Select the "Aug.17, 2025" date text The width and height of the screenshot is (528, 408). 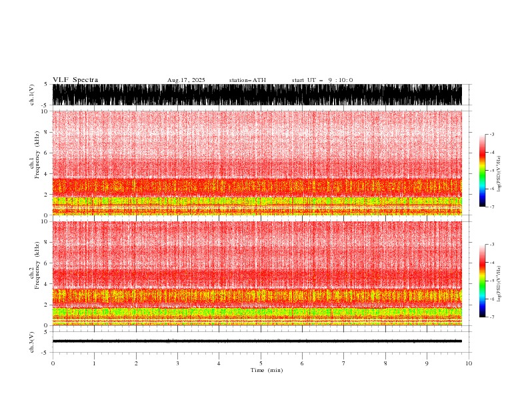(x=186, y=80)
